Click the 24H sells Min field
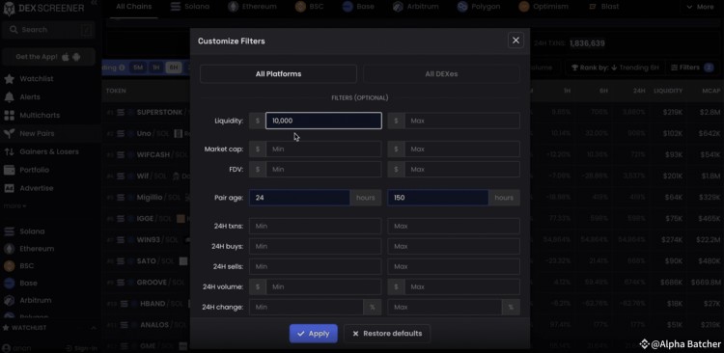This screenshot has height=353, width=724. click(x=316, y=267)
